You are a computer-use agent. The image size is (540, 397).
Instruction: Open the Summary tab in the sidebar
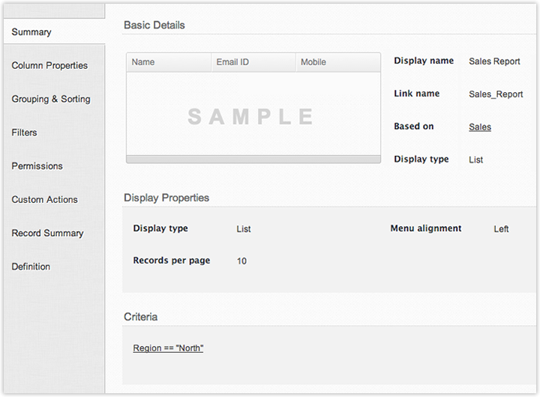31,32
